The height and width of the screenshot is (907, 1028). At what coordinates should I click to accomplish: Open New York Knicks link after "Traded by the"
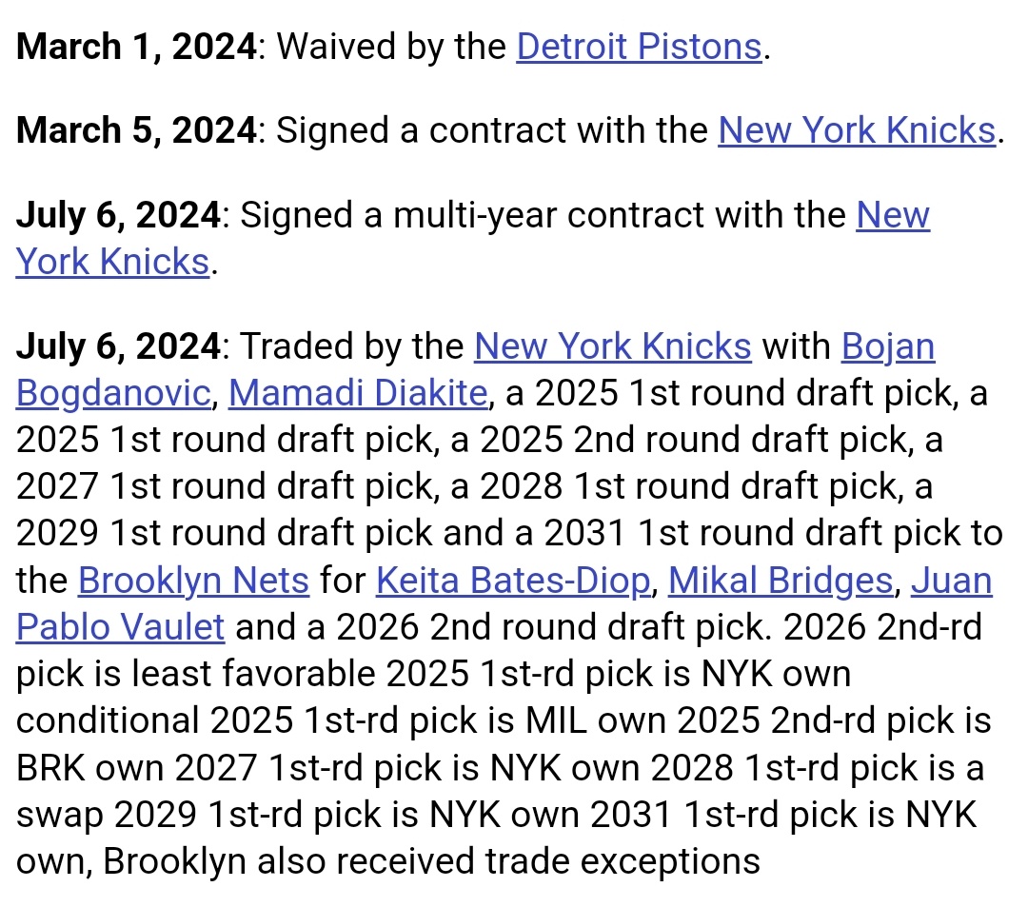[612, 346]
